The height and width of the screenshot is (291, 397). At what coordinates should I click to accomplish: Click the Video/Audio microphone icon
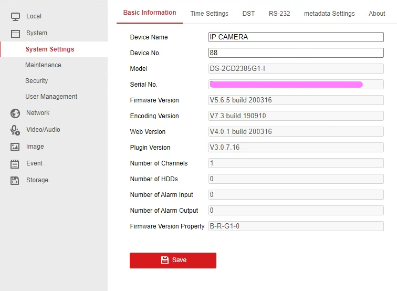[15, 130]
